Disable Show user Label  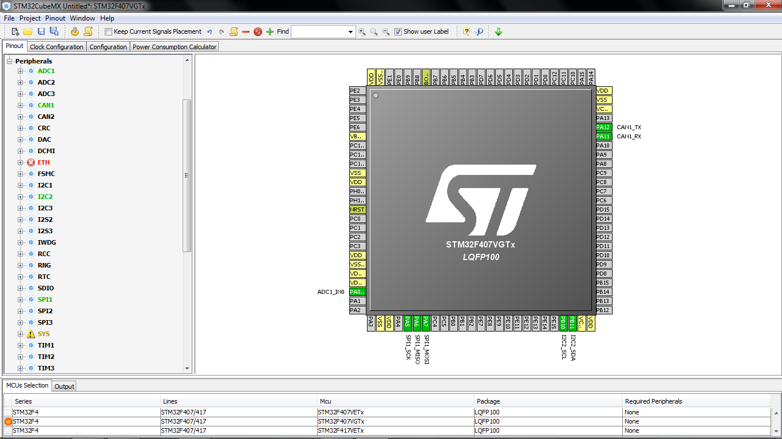(x=398, y=31)
